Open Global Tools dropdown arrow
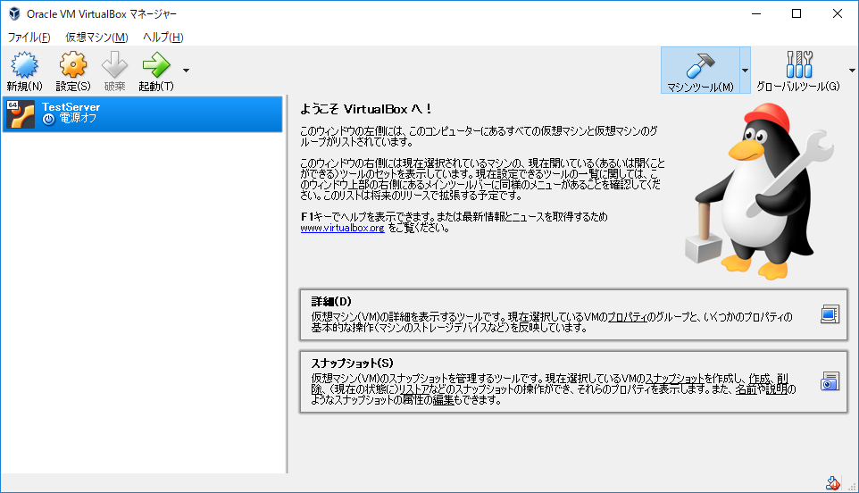 pos(852,71)
